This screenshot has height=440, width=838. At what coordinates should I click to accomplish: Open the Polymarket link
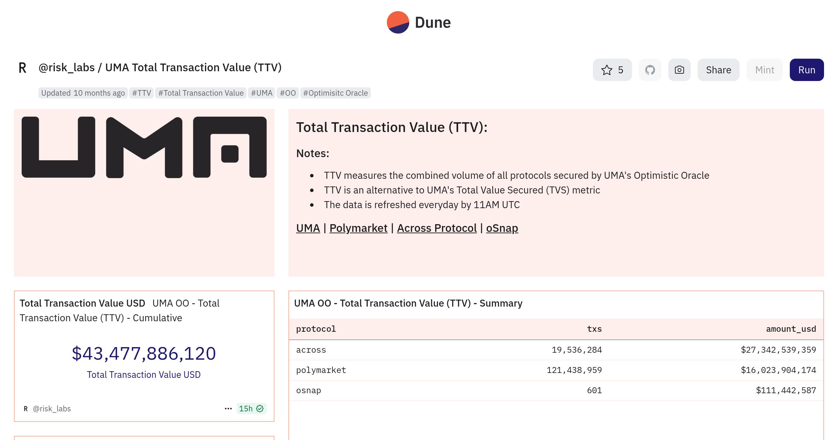click(358, 228)
